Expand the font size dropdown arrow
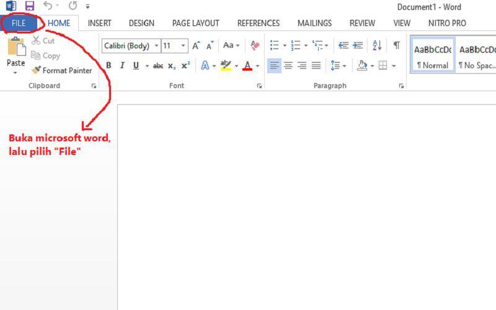 pyautogui.click(x=183, y=46)
